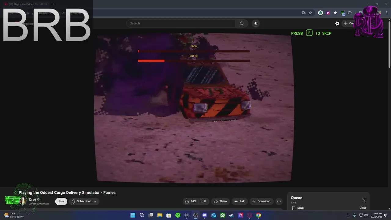The height and width of the screenshot is (220, 391).
Task: Open Windows taskbar search
Action: (x=142, y=215)
